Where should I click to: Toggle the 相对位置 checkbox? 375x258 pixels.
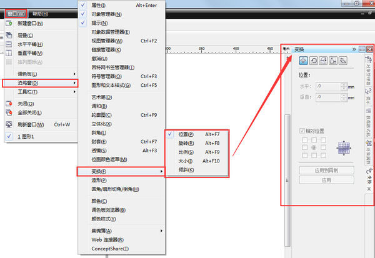[302, 131]
